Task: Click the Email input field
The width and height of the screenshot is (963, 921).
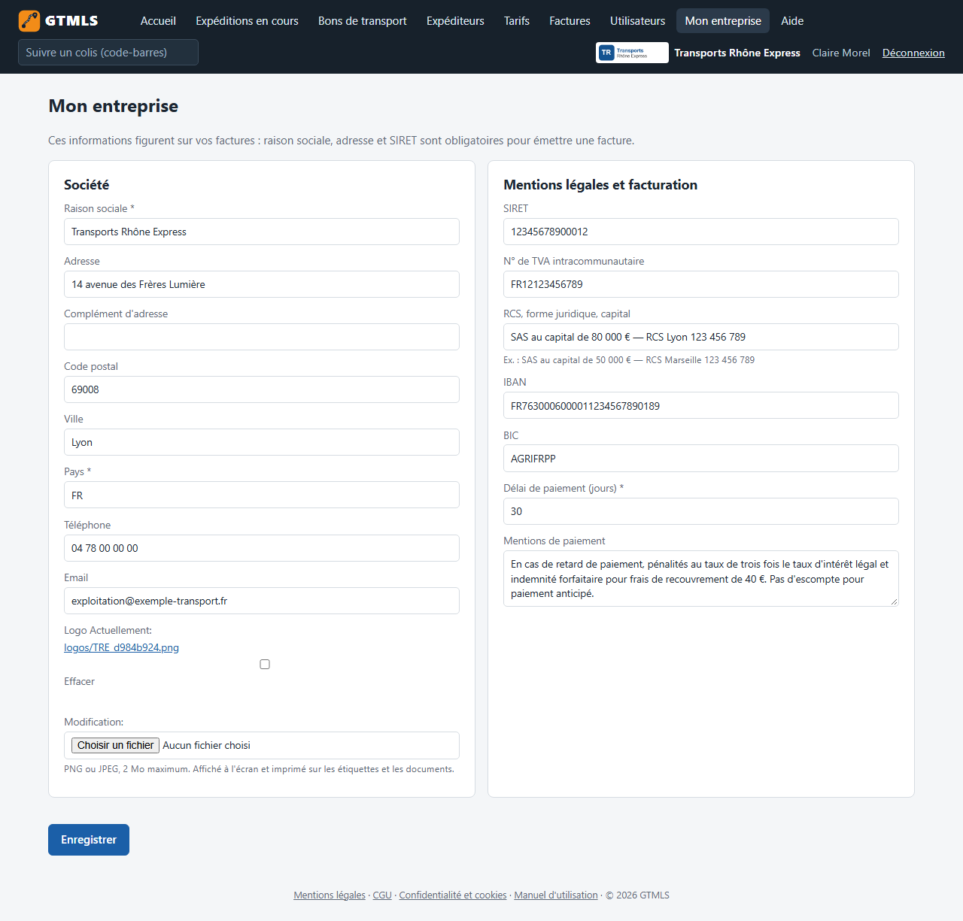Action: point(262,601)
